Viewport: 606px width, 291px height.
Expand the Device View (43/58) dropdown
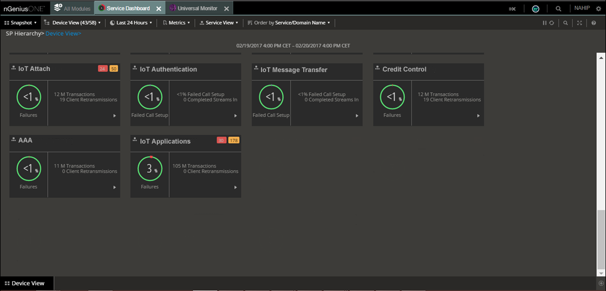(73, 23)
